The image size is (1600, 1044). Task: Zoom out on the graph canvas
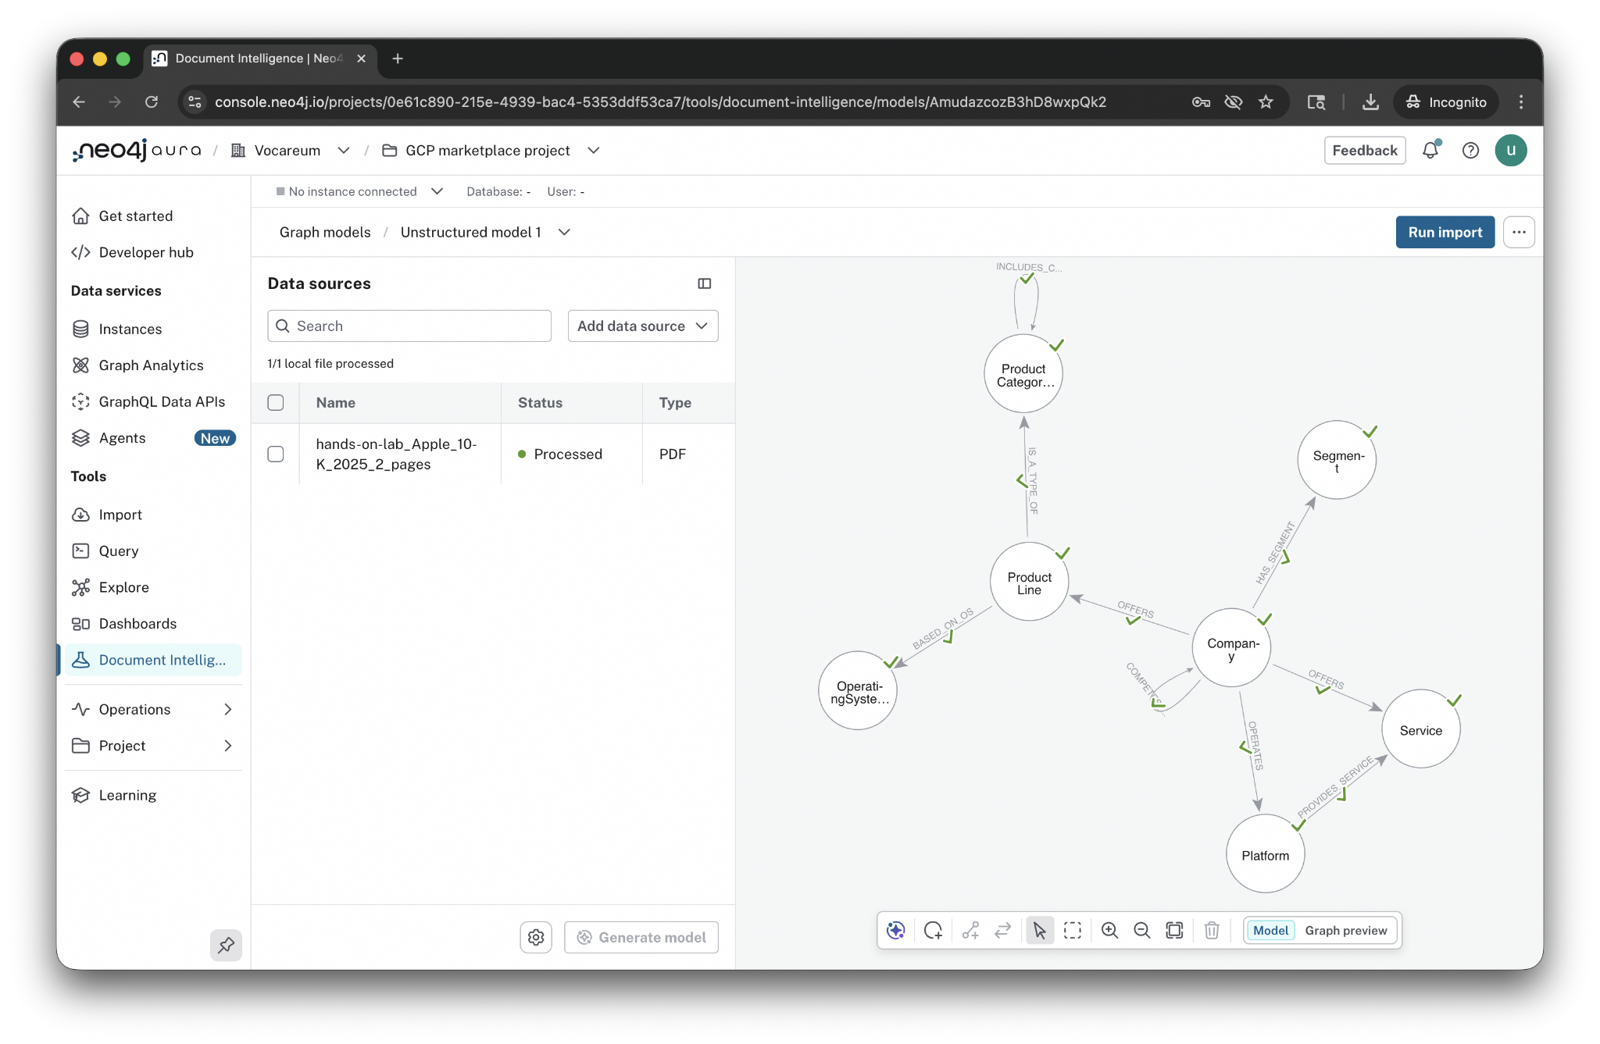(1141, 930)
